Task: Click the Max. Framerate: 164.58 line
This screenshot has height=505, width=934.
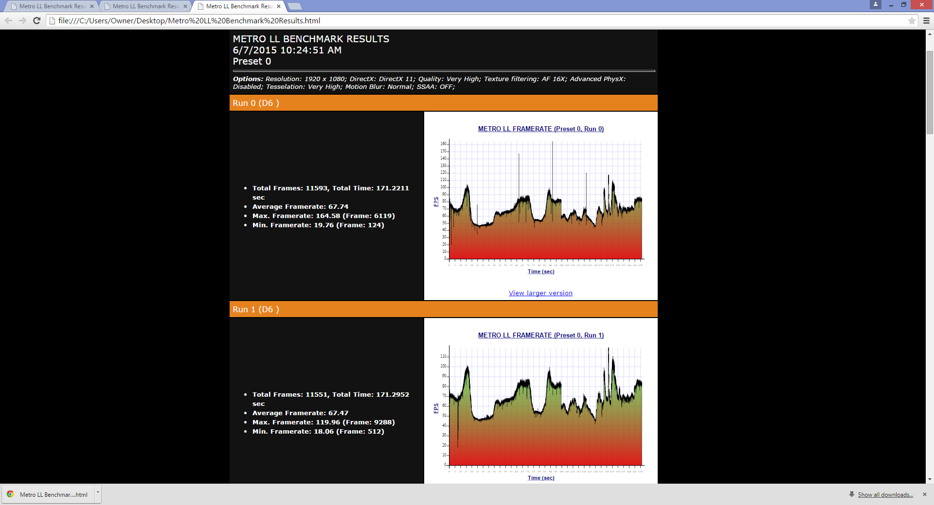Action: [323, 216]
